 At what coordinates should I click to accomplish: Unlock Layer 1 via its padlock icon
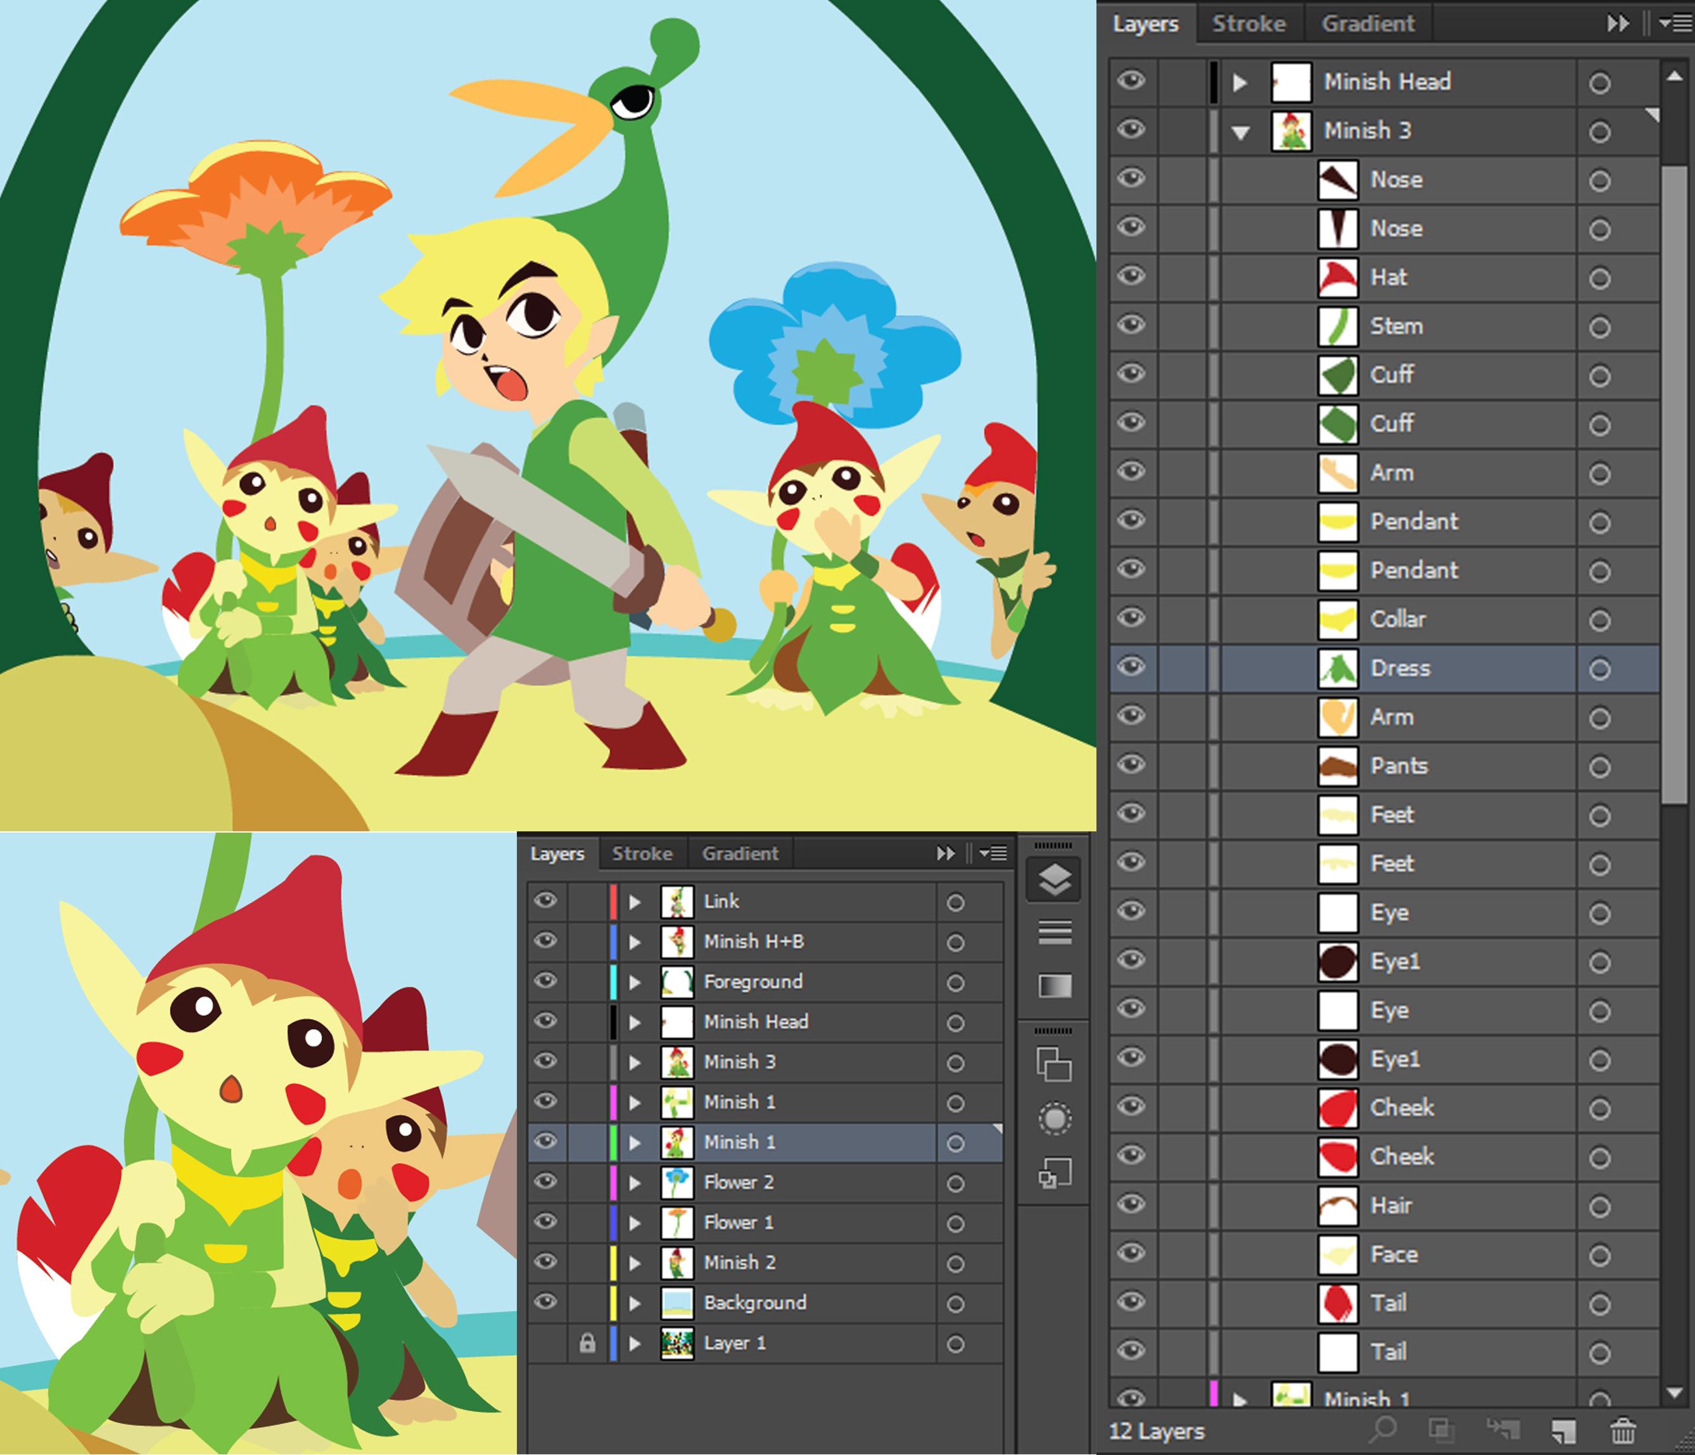point(587,1343)
